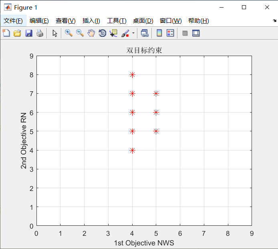The width and height of the screenshot is (278, 249).
Task: Activate the Zoom Out magnifier tool
Action: pyautogui.click(x=80, y=33)
